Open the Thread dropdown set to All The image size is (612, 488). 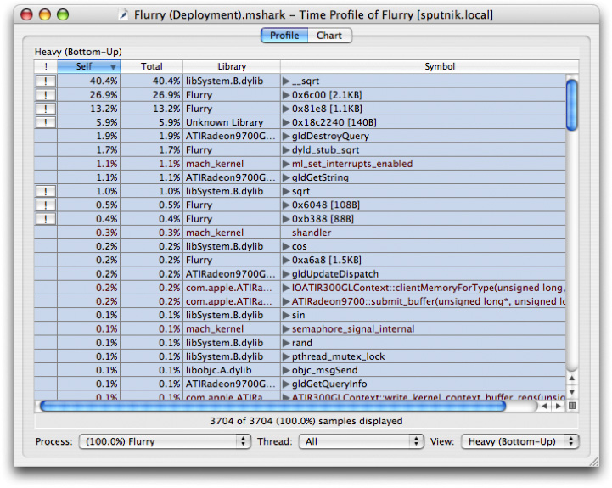[x=361, y=441]
